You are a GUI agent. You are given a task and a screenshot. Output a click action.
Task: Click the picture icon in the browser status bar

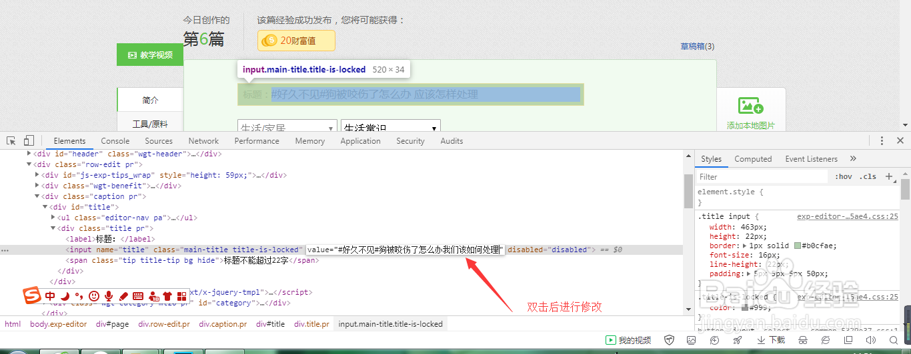pyautogui.click(x=691, y=340)
